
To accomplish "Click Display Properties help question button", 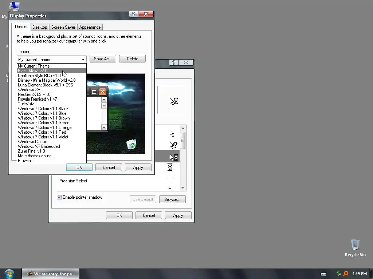I will coord(134,14).
